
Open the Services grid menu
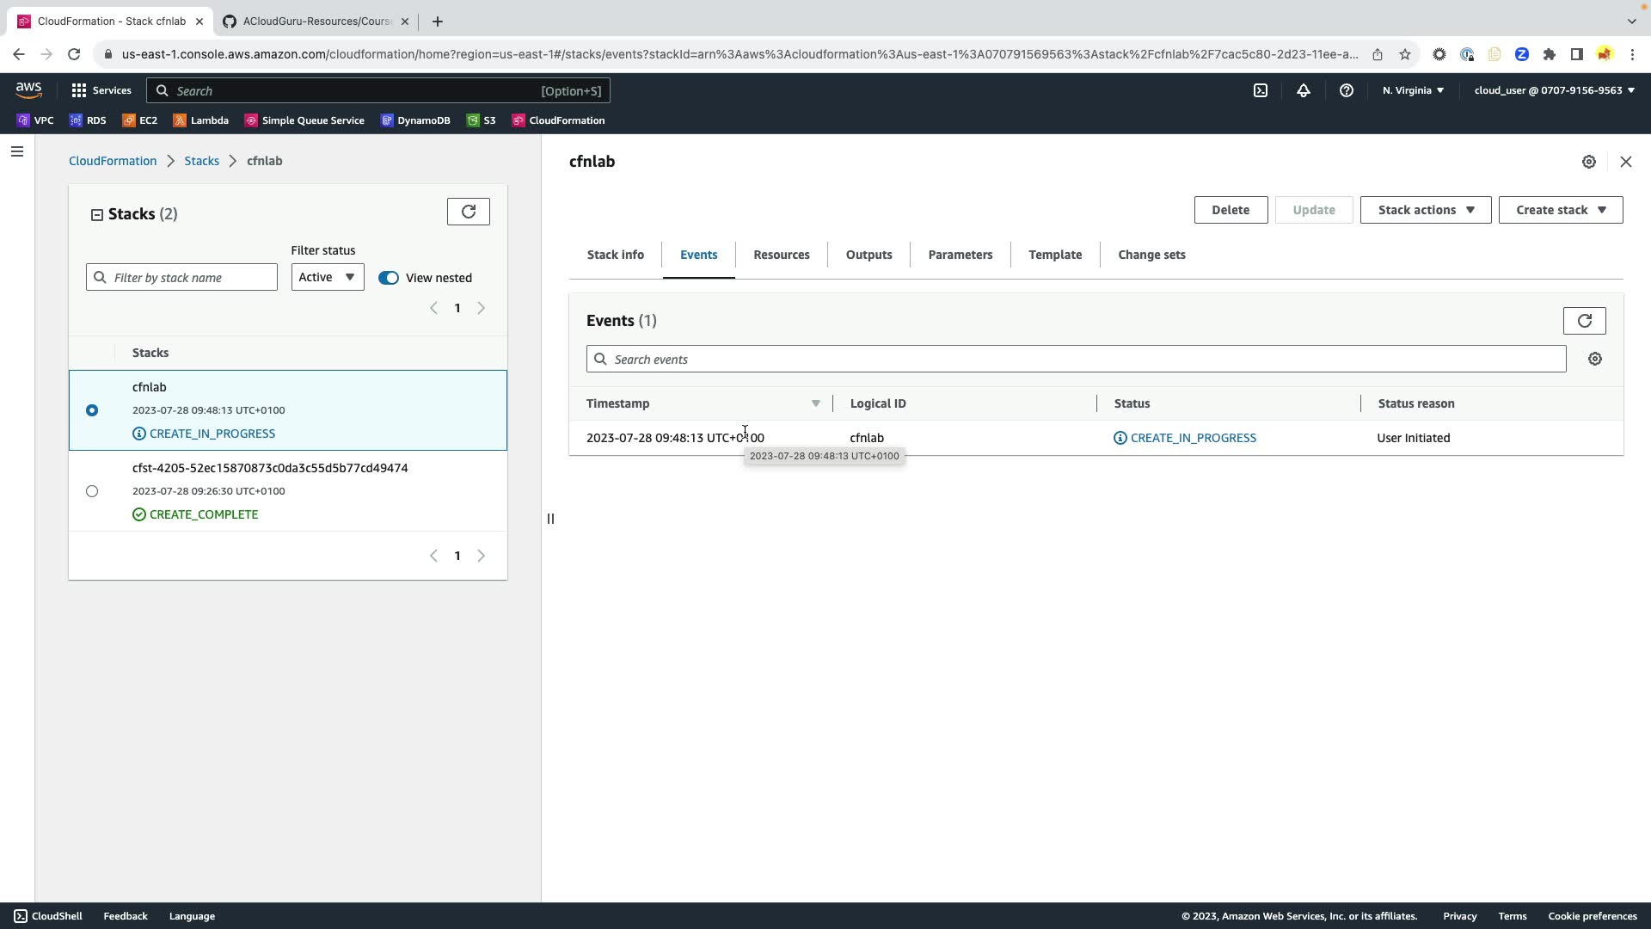pyautogui.click(x=101, y=90)
